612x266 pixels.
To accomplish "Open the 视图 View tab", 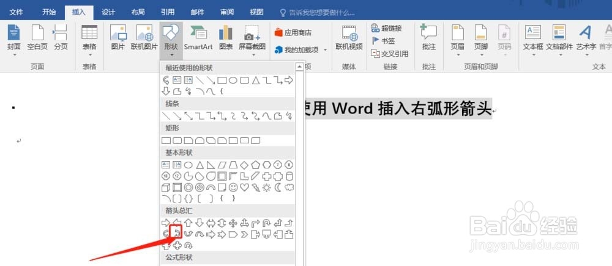I will [x=256, y=12].
